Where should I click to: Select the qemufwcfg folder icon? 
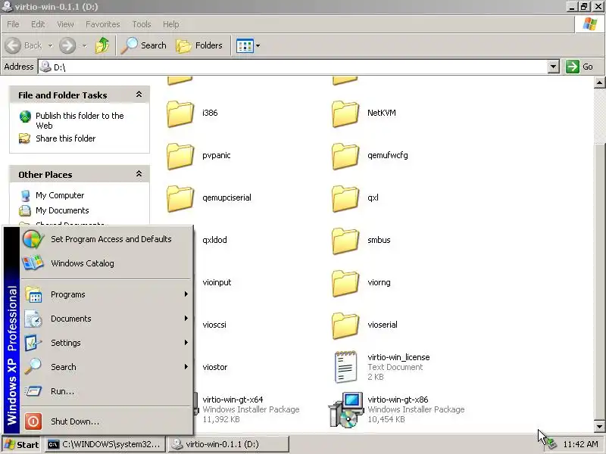click(x=345, y=156)
